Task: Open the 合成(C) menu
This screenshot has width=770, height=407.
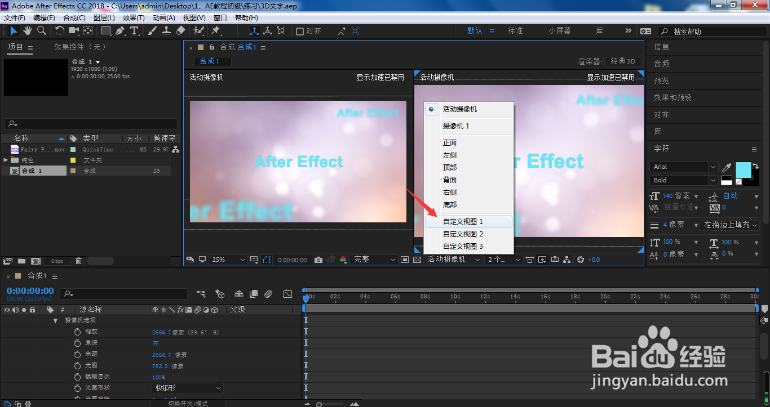Action: point(74,18)
